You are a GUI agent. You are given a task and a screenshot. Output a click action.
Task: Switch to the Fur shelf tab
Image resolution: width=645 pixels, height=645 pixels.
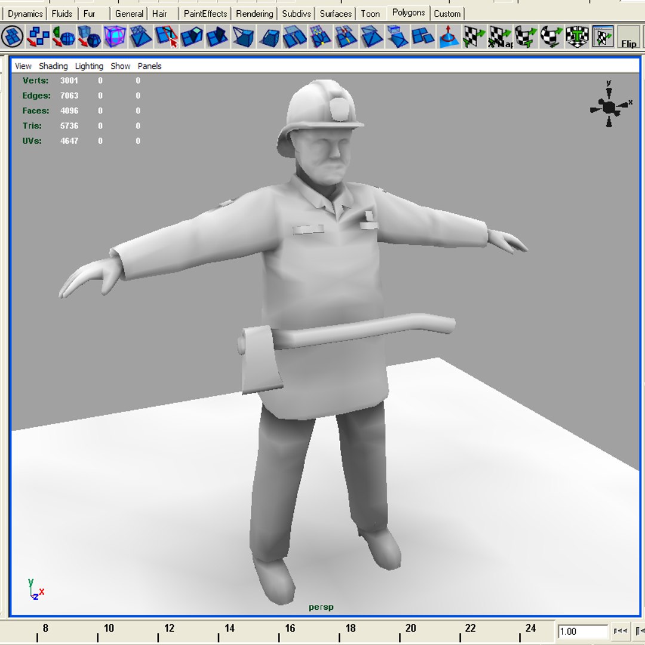(89, 14)
